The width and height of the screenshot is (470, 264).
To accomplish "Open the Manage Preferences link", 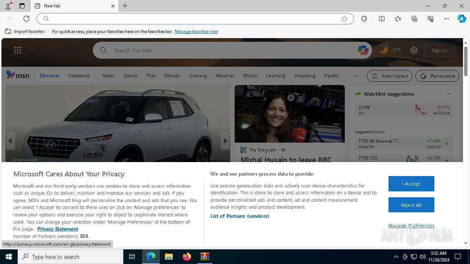I will click(411, 225).
